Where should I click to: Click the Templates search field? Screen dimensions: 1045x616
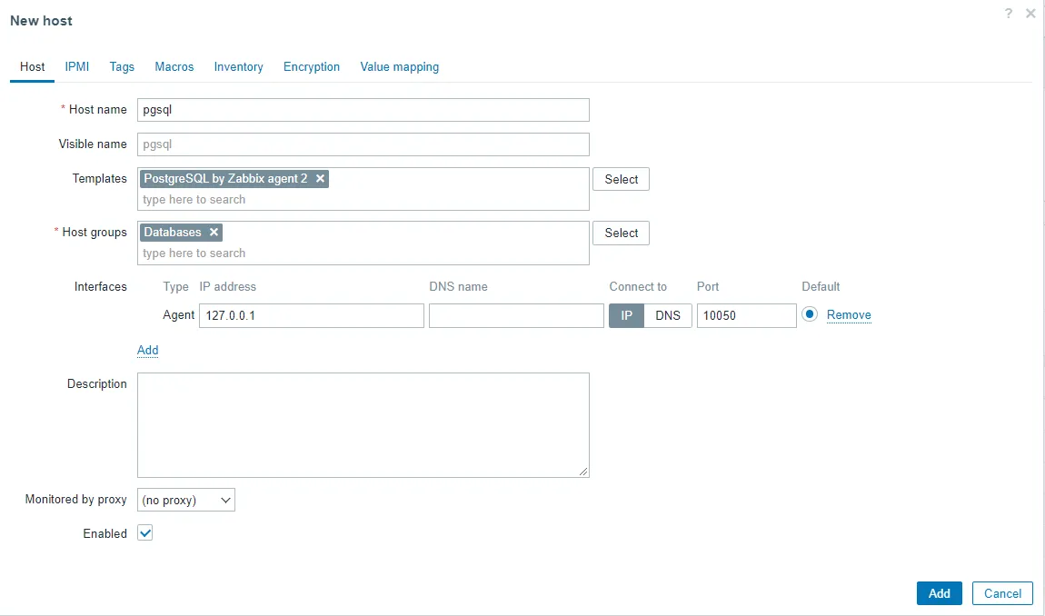click(x=363, y=199)
